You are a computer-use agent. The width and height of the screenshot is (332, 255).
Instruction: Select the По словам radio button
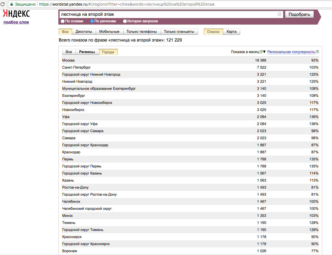[63, 21]
